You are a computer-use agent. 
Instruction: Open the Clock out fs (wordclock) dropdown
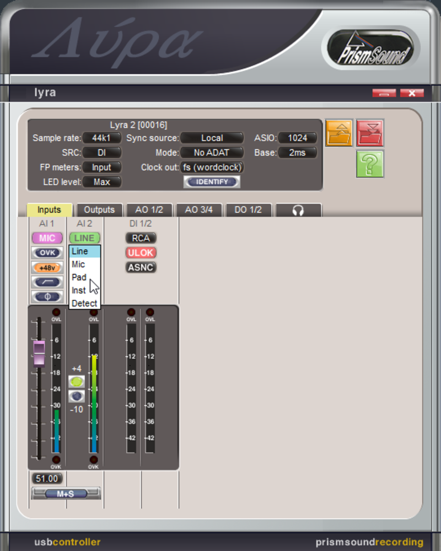[x=212, y=168]
